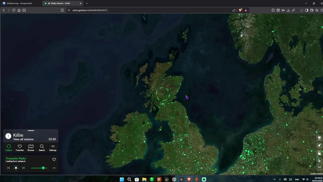Viewport: 323px width, 182px height.
Task: Click the ENG language indicator
Action: tap(297, 179)
